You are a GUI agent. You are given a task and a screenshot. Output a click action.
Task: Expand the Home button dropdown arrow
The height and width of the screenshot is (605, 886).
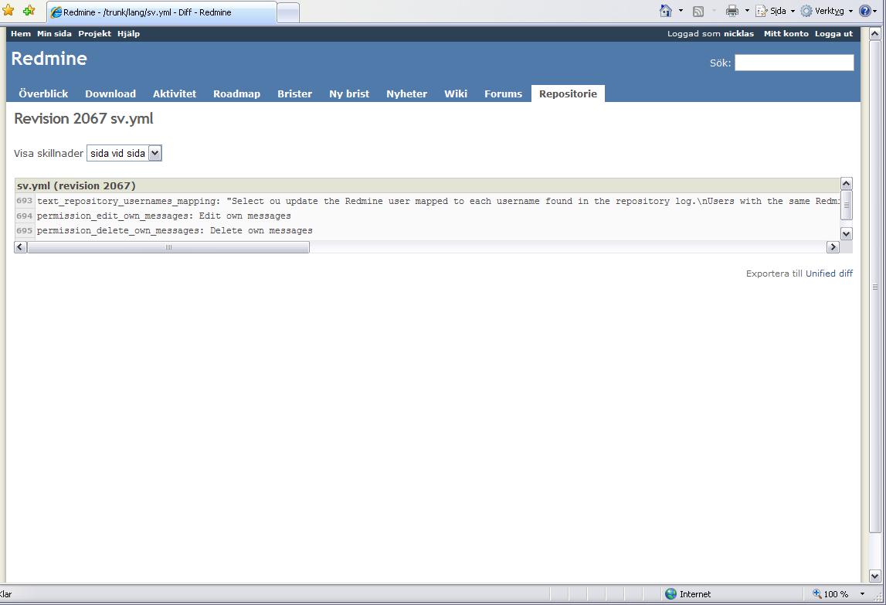coord(681,11)
